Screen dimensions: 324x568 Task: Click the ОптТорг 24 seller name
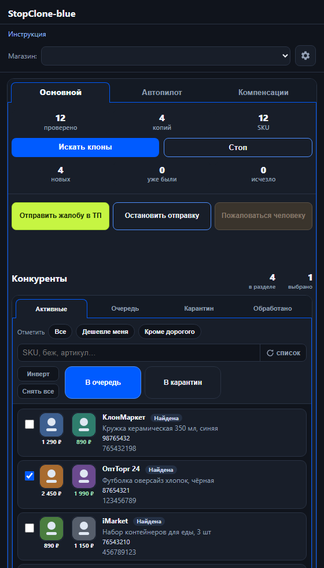121,469
